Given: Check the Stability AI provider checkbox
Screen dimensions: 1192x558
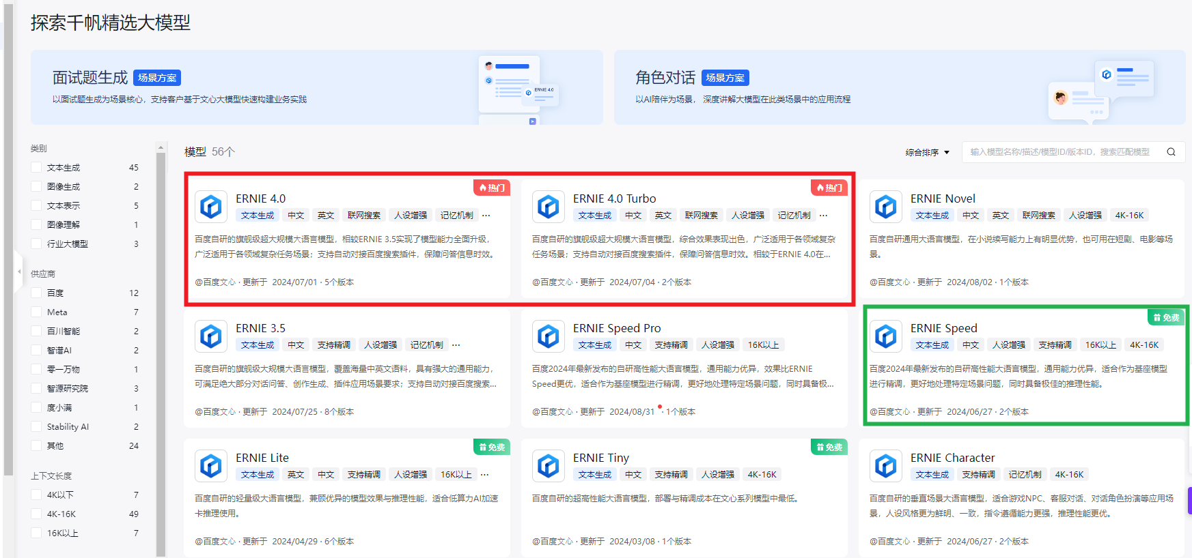Looking at the screenshot, I should (x=36, y=426).
